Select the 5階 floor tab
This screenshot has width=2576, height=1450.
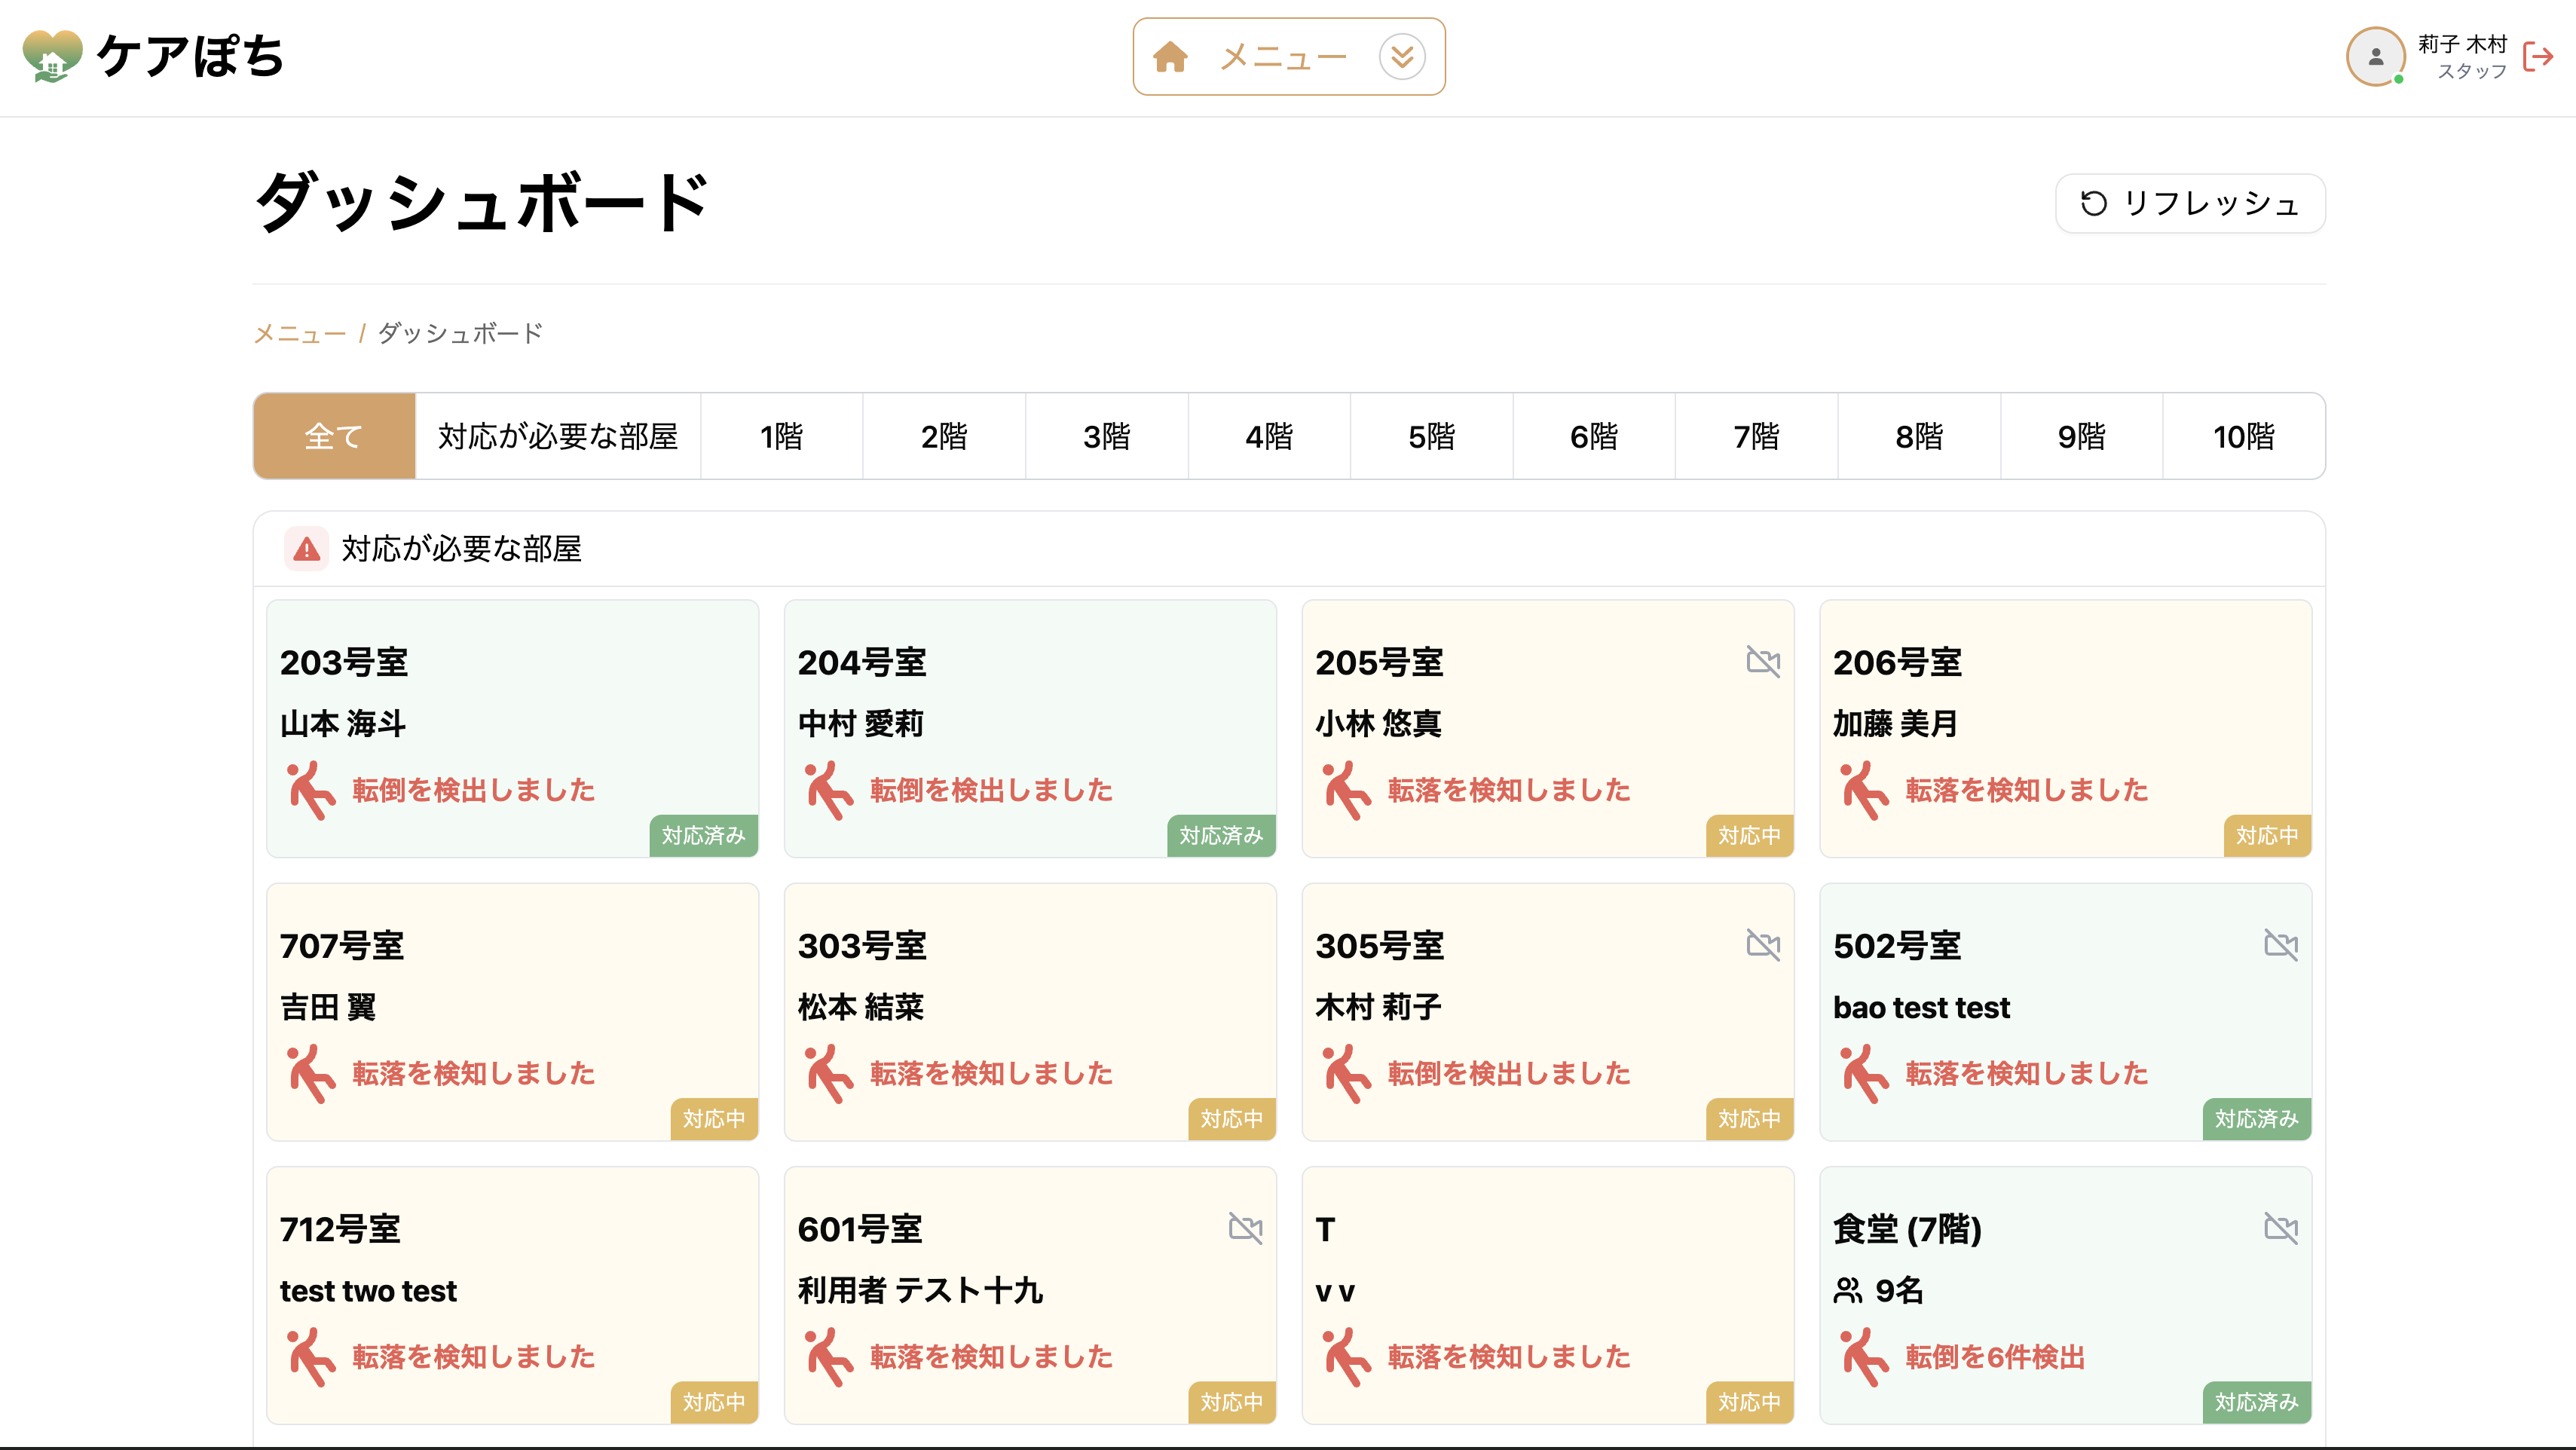coord(1431,436)
